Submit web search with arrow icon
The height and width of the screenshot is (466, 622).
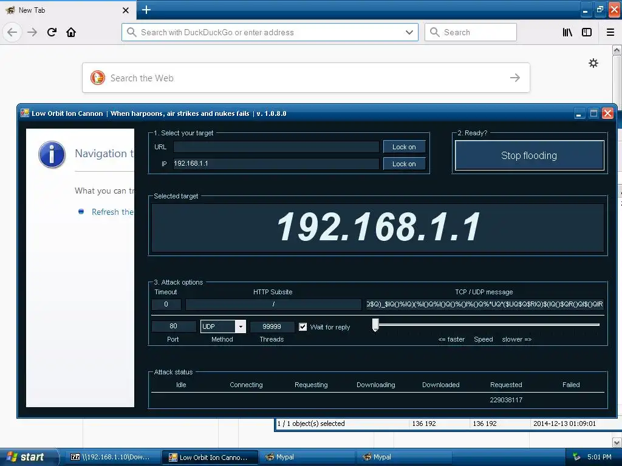pyautogui.click(x=515, y=78)
